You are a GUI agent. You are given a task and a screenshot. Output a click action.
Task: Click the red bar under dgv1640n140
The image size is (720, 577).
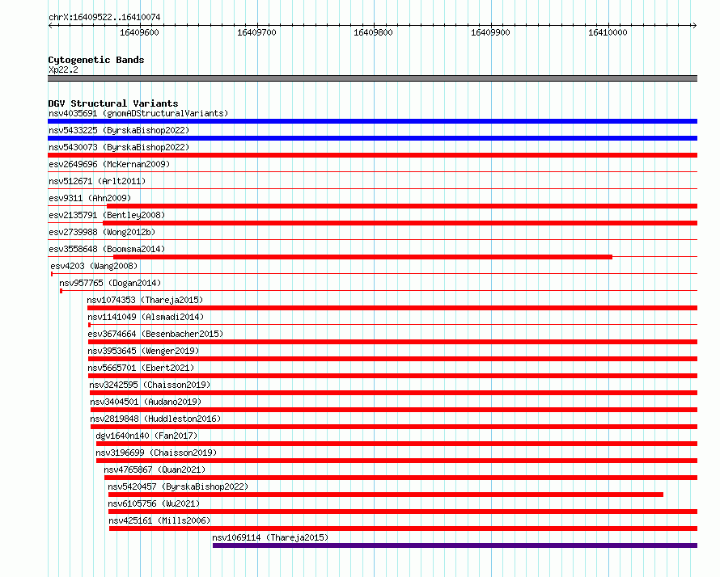(396, 444)
